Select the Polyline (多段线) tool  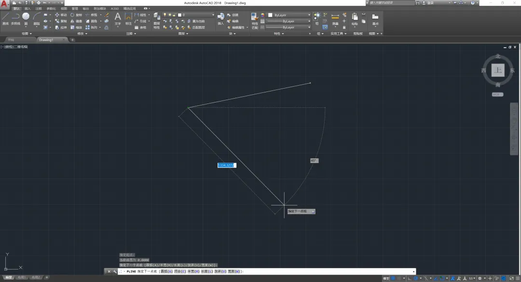tap(15, 19)
